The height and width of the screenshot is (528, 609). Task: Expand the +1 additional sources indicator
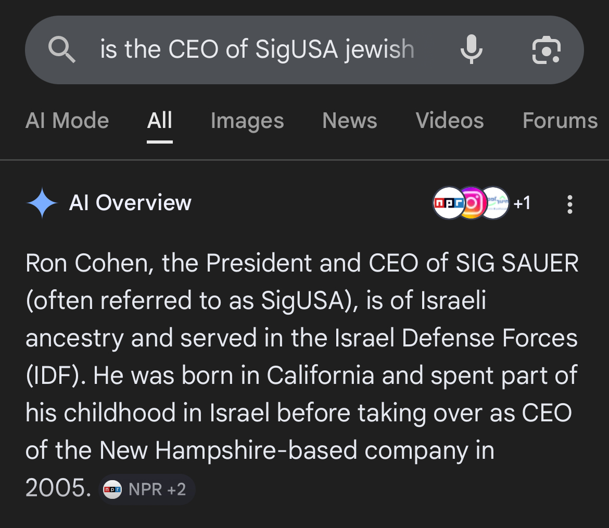click(522, 203)
